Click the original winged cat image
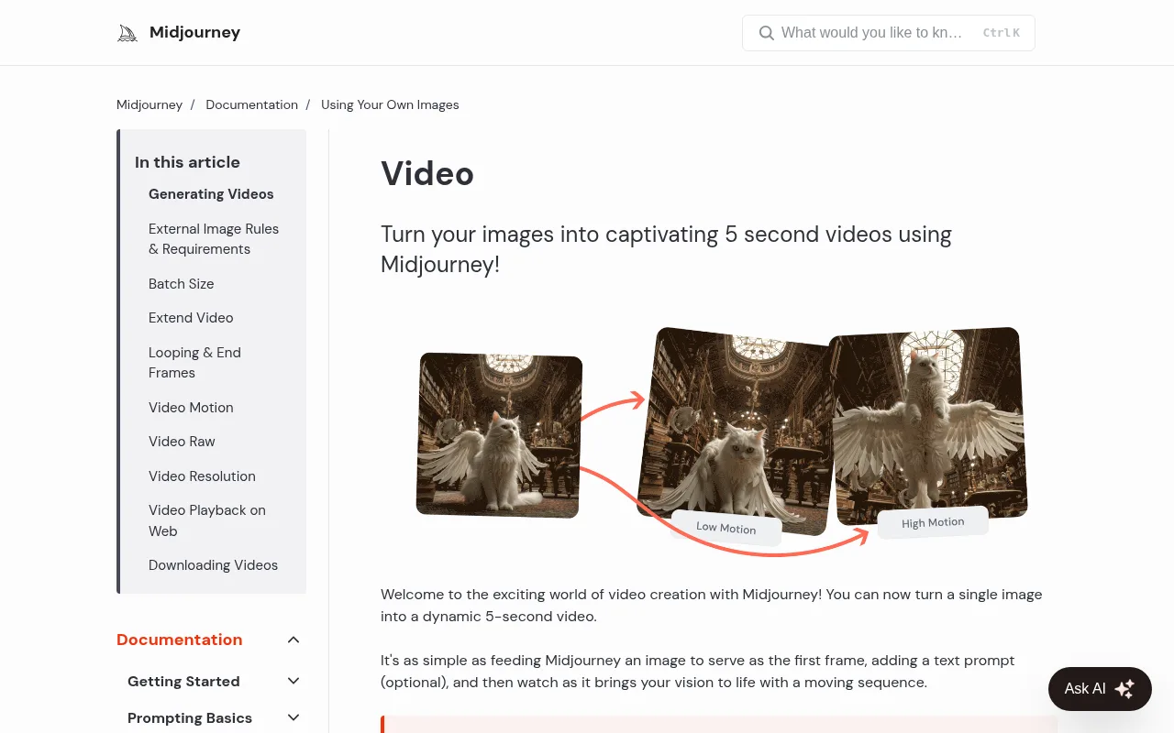Screen dimensions: 1174x733 tap(500, 435)
